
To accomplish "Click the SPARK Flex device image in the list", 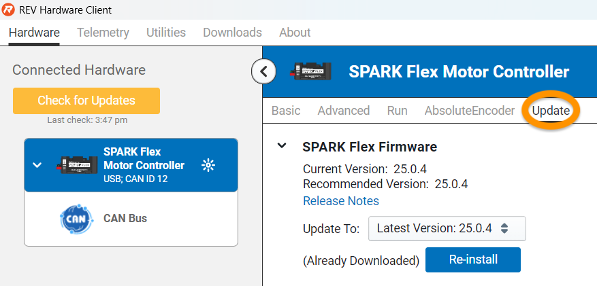I will click(x=78, y=165).
